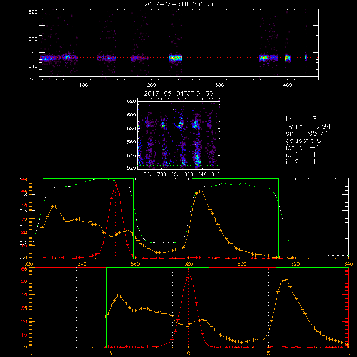Screen dimensions: 357x357
Task: Click the small middle spectrogram image
Action: point(179,134)
